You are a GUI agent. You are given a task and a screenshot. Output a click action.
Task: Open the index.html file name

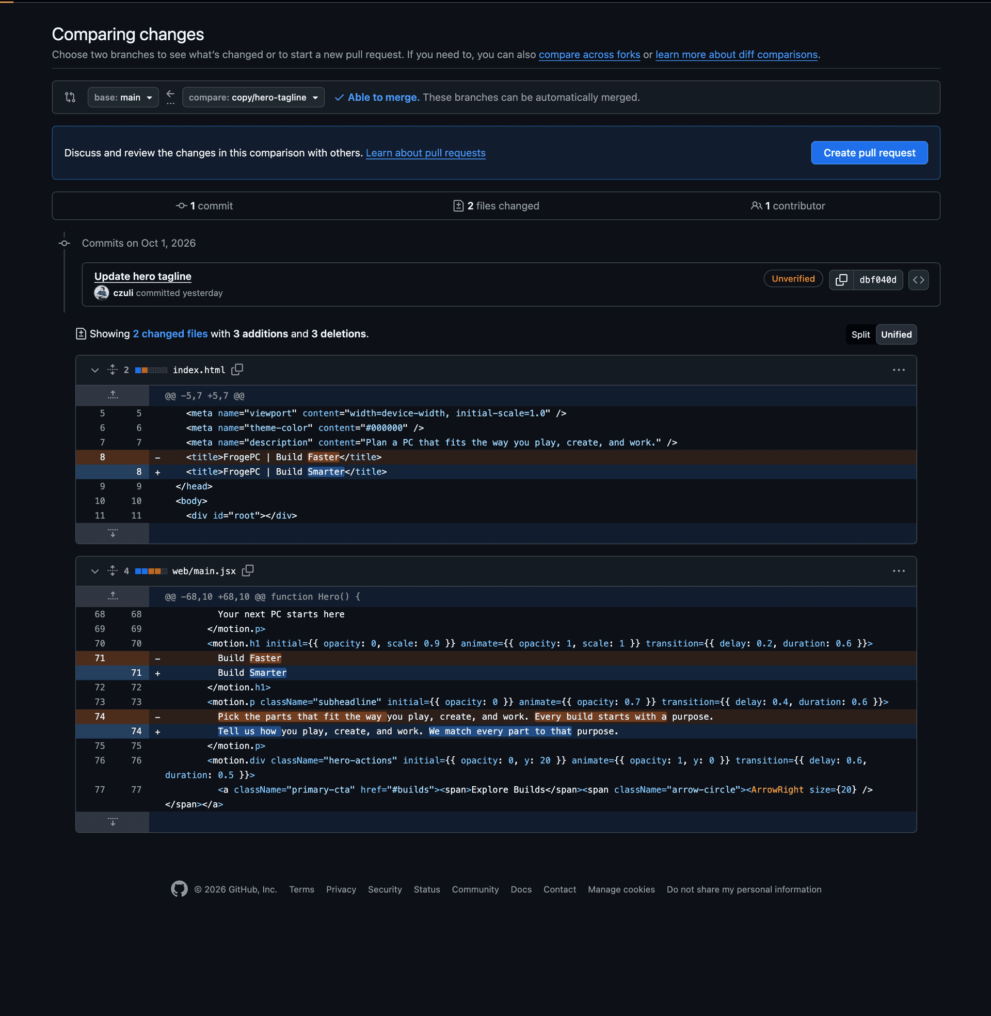point(199,370)
